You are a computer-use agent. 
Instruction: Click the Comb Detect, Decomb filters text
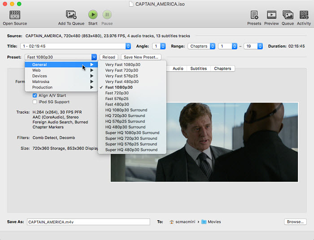click(54, 138)
